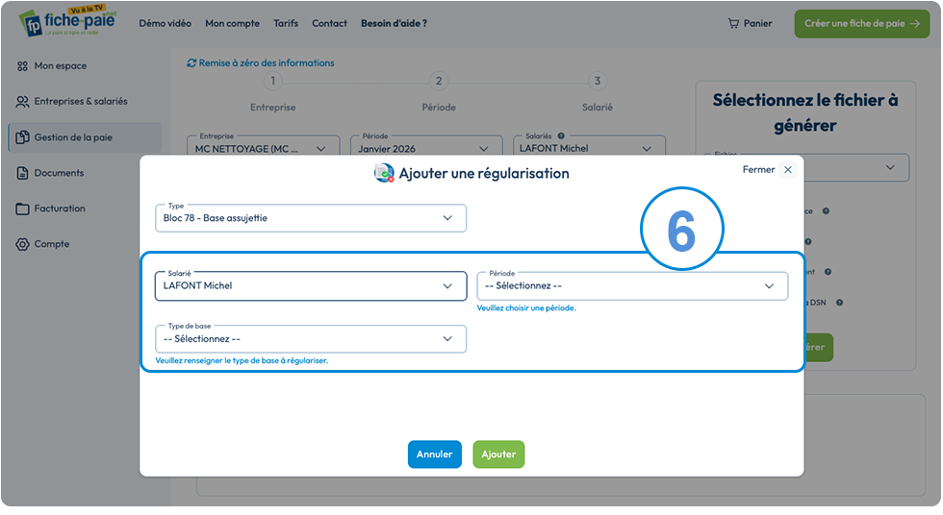943x515 pixels.
Task: Click the blue Annuler button
Action: coord(434,454)
